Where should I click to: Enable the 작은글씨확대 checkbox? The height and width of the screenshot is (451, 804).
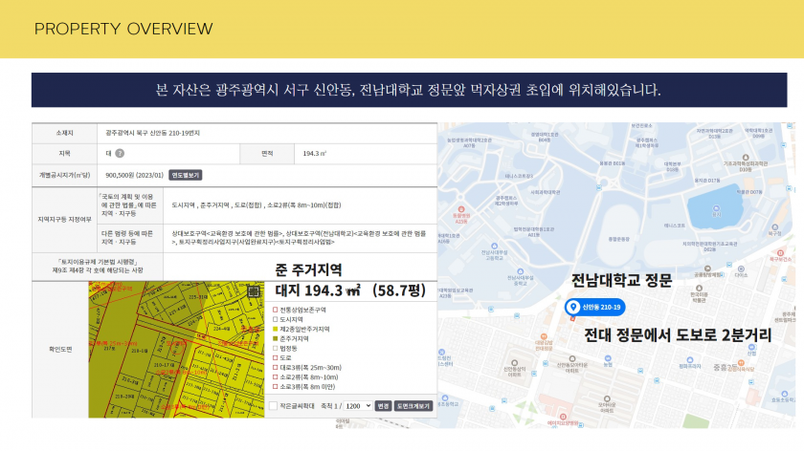(274, 406)
